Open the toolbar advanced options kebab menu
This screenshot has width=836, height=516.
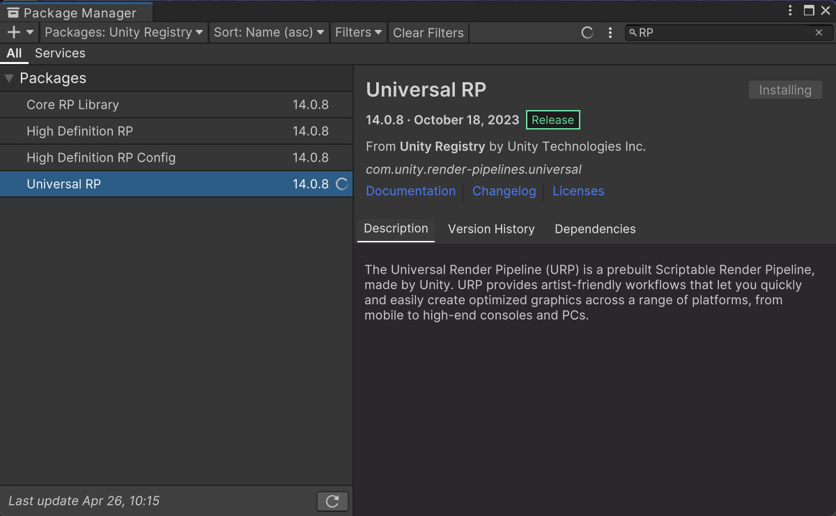point(610,33)
